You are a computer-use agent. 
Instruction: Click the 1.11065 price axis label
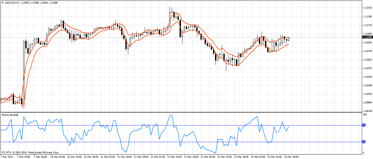click(x=367, y=34)
